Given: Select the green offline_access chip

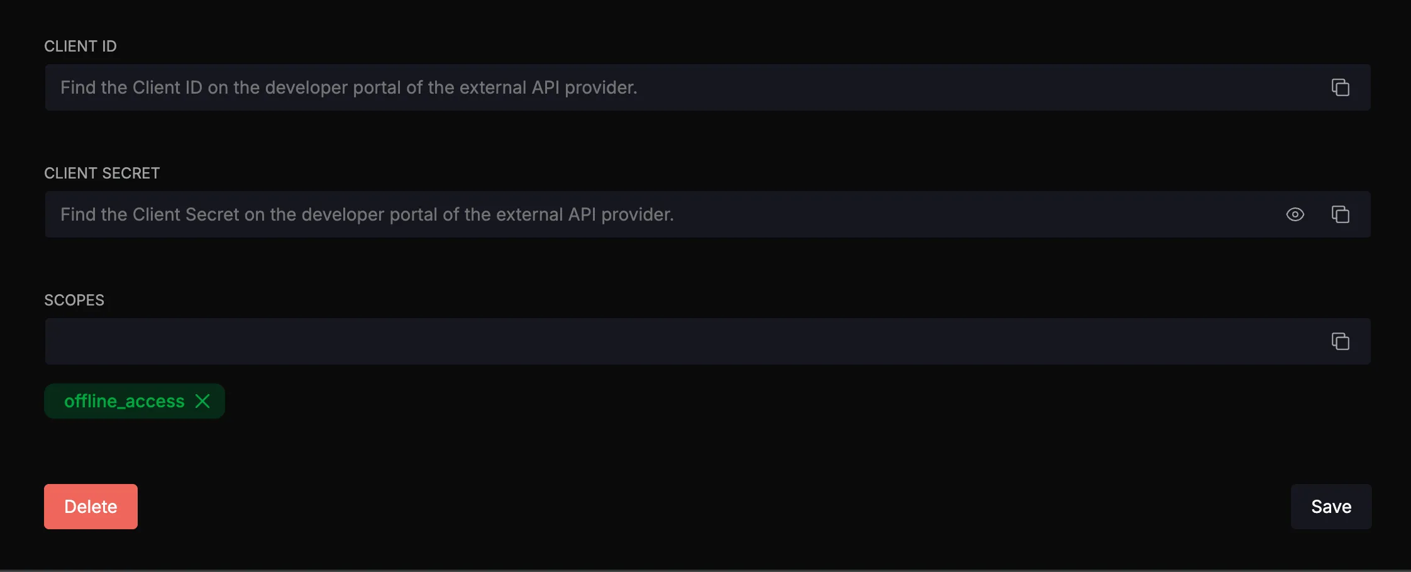Looking at the screenshot, I should (124, 400).
